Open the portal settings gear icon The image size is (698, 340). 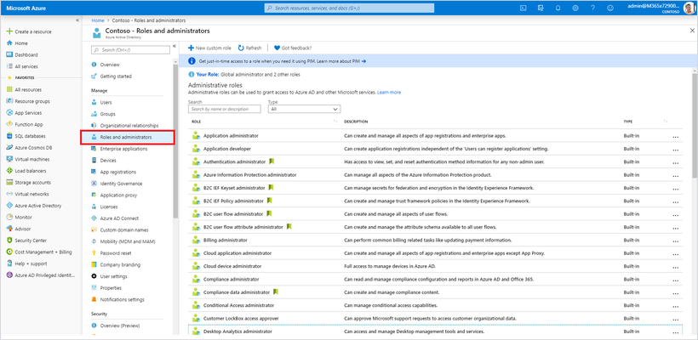tap(575, 8)
